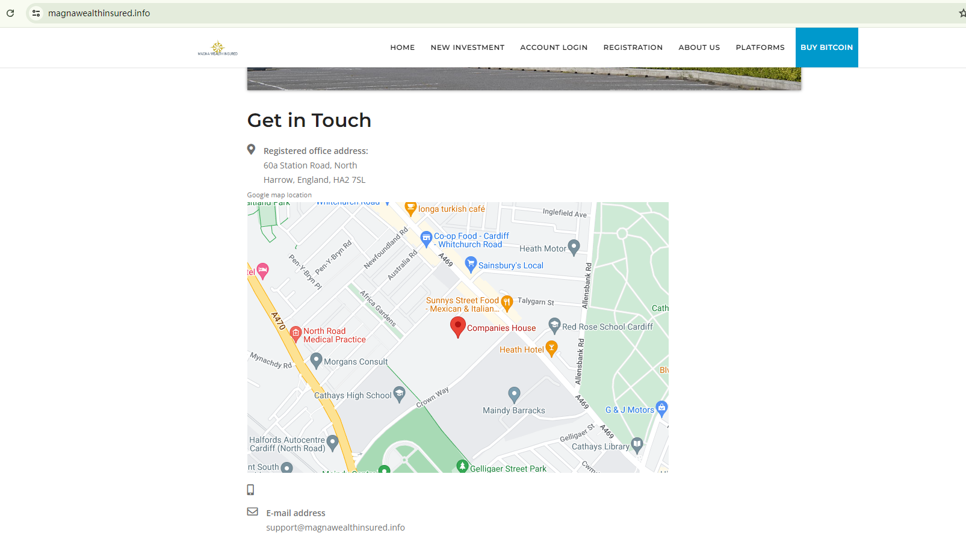Click the Talygarn St label on map
This screenshot has width=966, height=545.
click(536, 301)
